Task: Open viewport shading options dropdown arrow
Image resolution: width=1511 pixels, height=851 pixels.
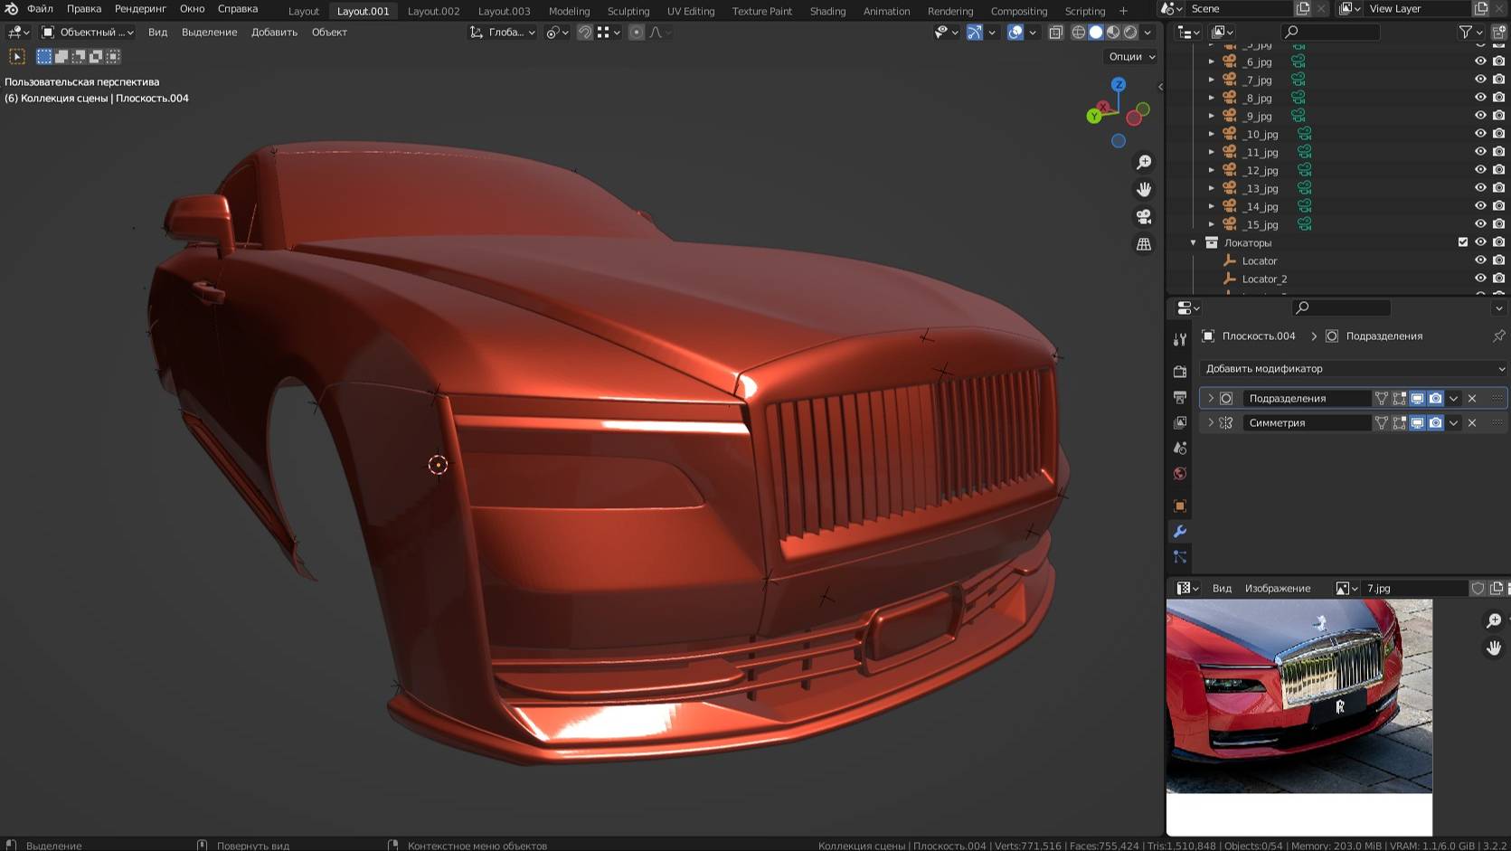Action: (1147, 32)
